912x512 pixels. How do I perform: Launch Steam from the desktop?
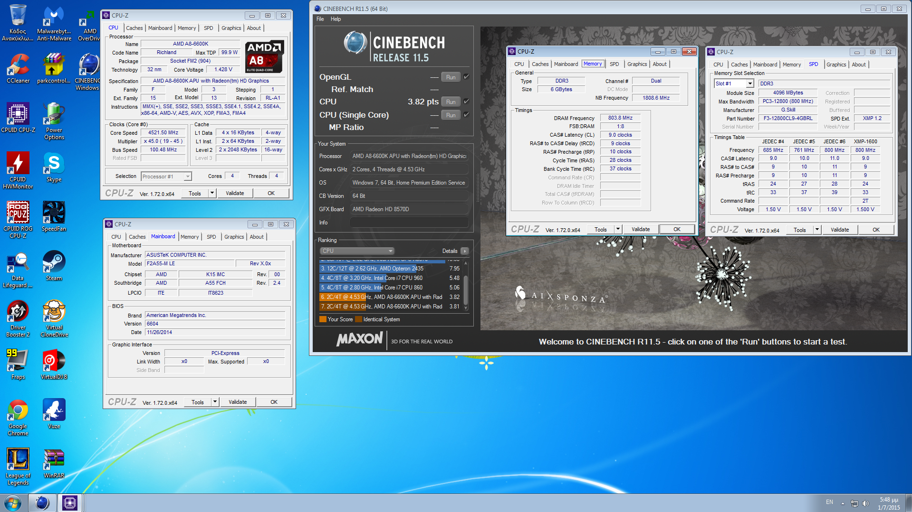[54, 265]
